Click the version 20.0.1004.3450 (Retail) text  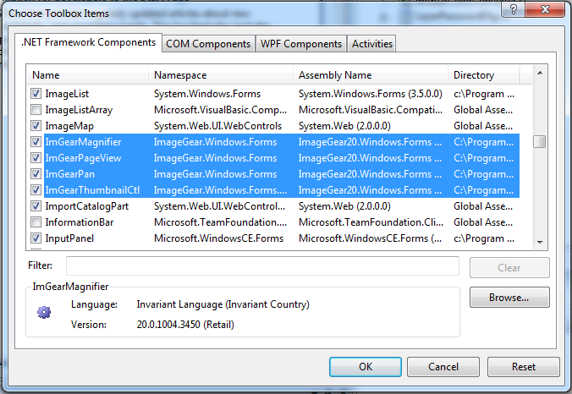[185, 325]
